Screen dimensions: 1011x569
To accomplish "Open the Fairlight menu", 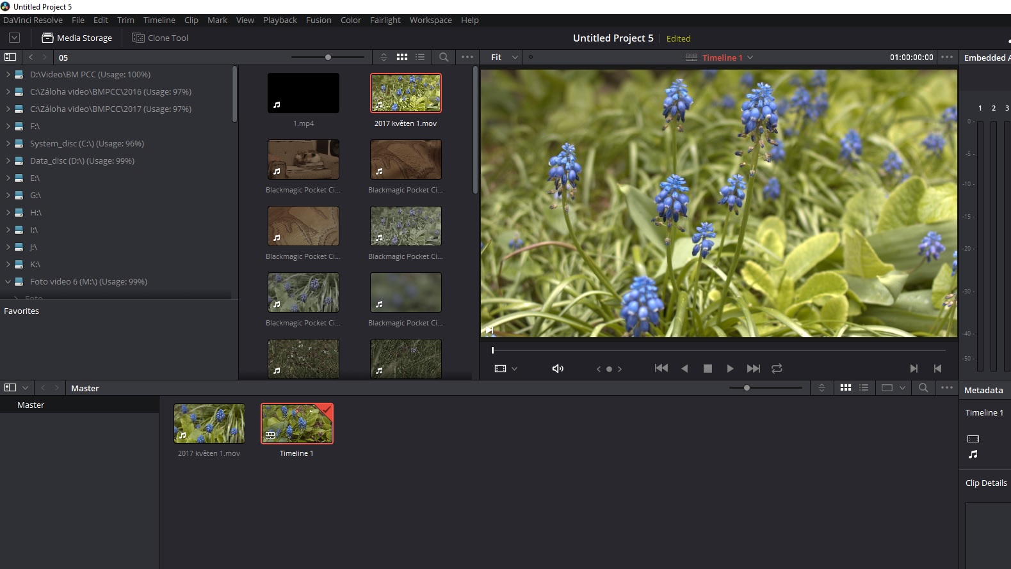I will [385, 20].
